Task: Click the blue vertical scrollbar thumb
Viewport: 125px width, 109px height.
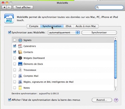Action: (x=116, y=59)
